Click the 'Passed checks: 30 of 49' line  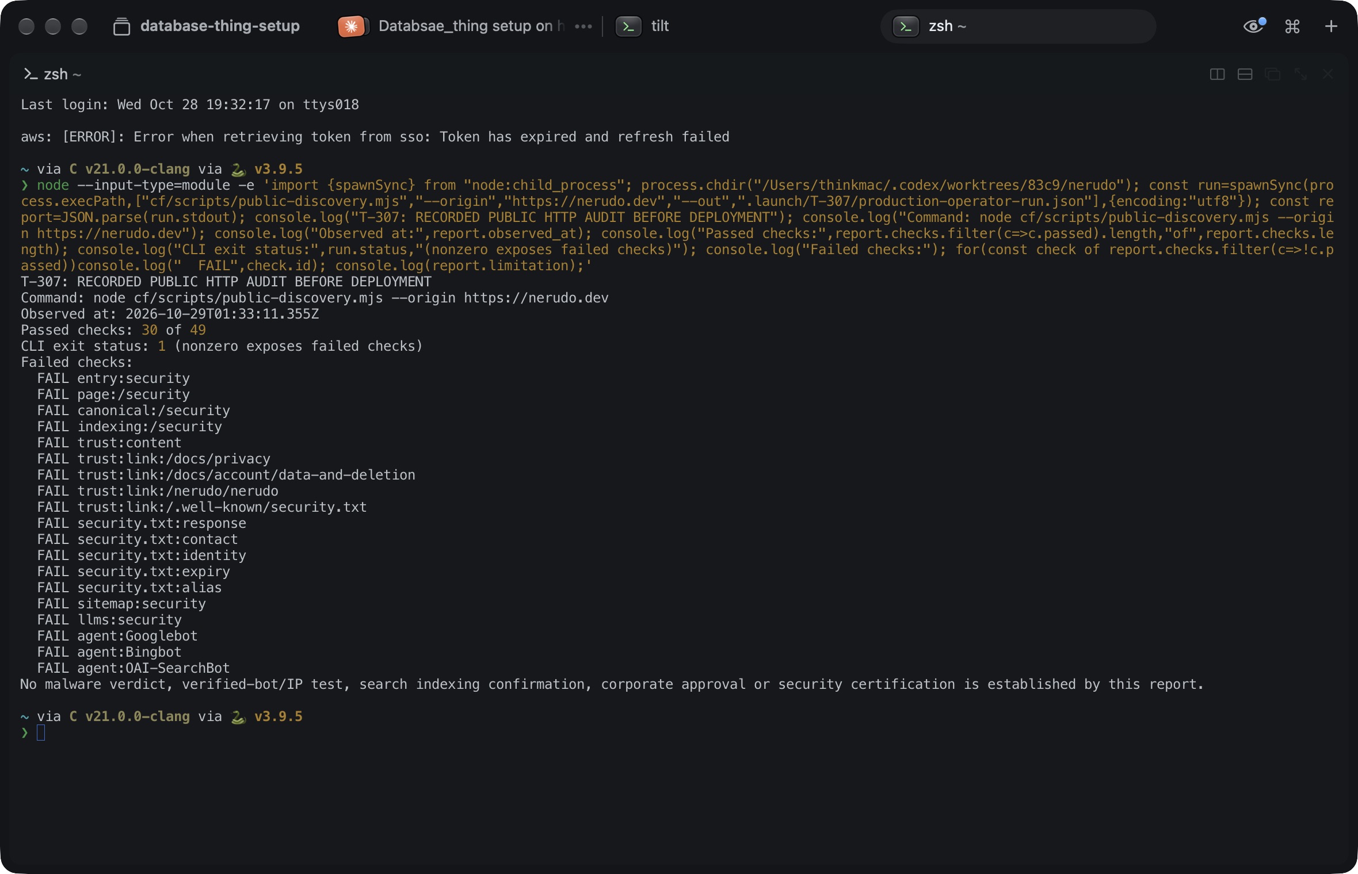point(113,330)
